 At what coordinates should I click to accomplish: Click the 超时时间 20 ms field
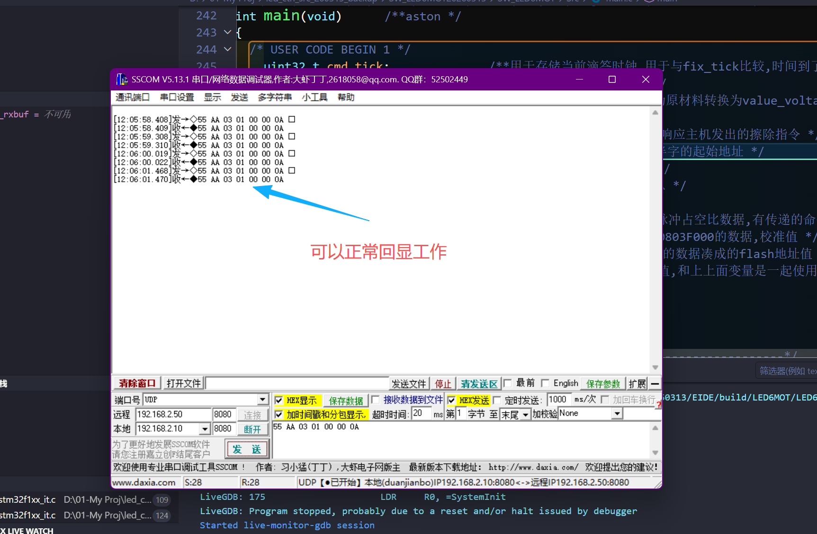[421, 413]
